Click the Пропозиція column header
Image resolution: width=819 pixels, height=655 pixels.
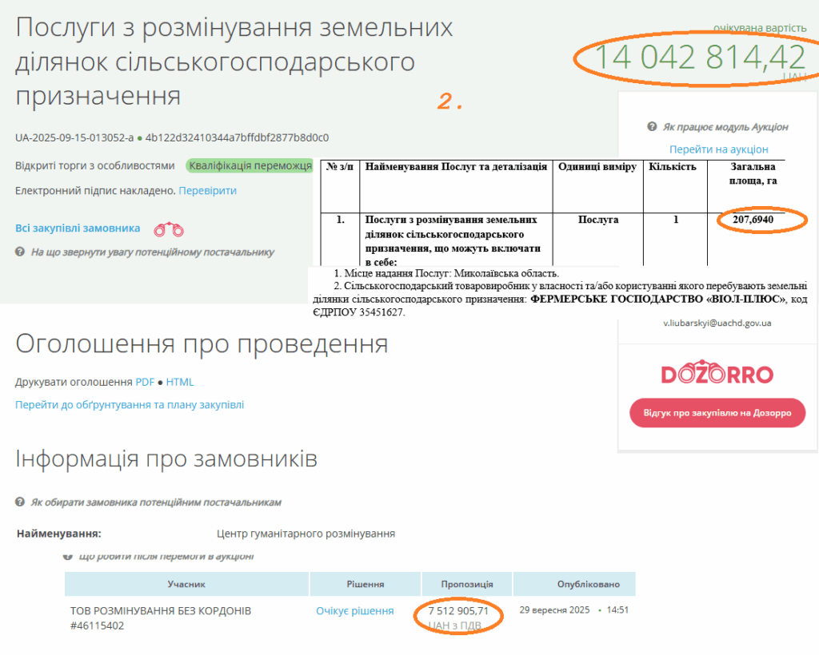(465, 584)
